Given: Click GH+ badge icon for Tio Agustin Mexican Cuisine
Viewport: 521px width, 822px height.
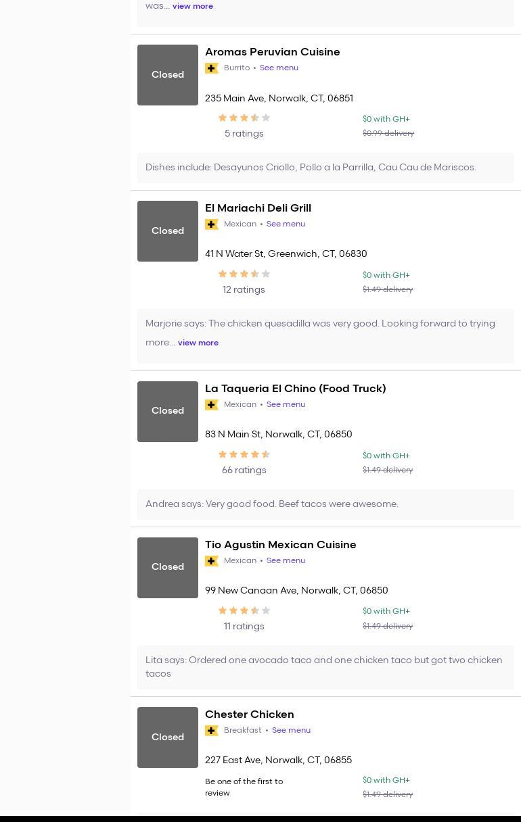Looking at the screenshot, I should click(212, 561).
